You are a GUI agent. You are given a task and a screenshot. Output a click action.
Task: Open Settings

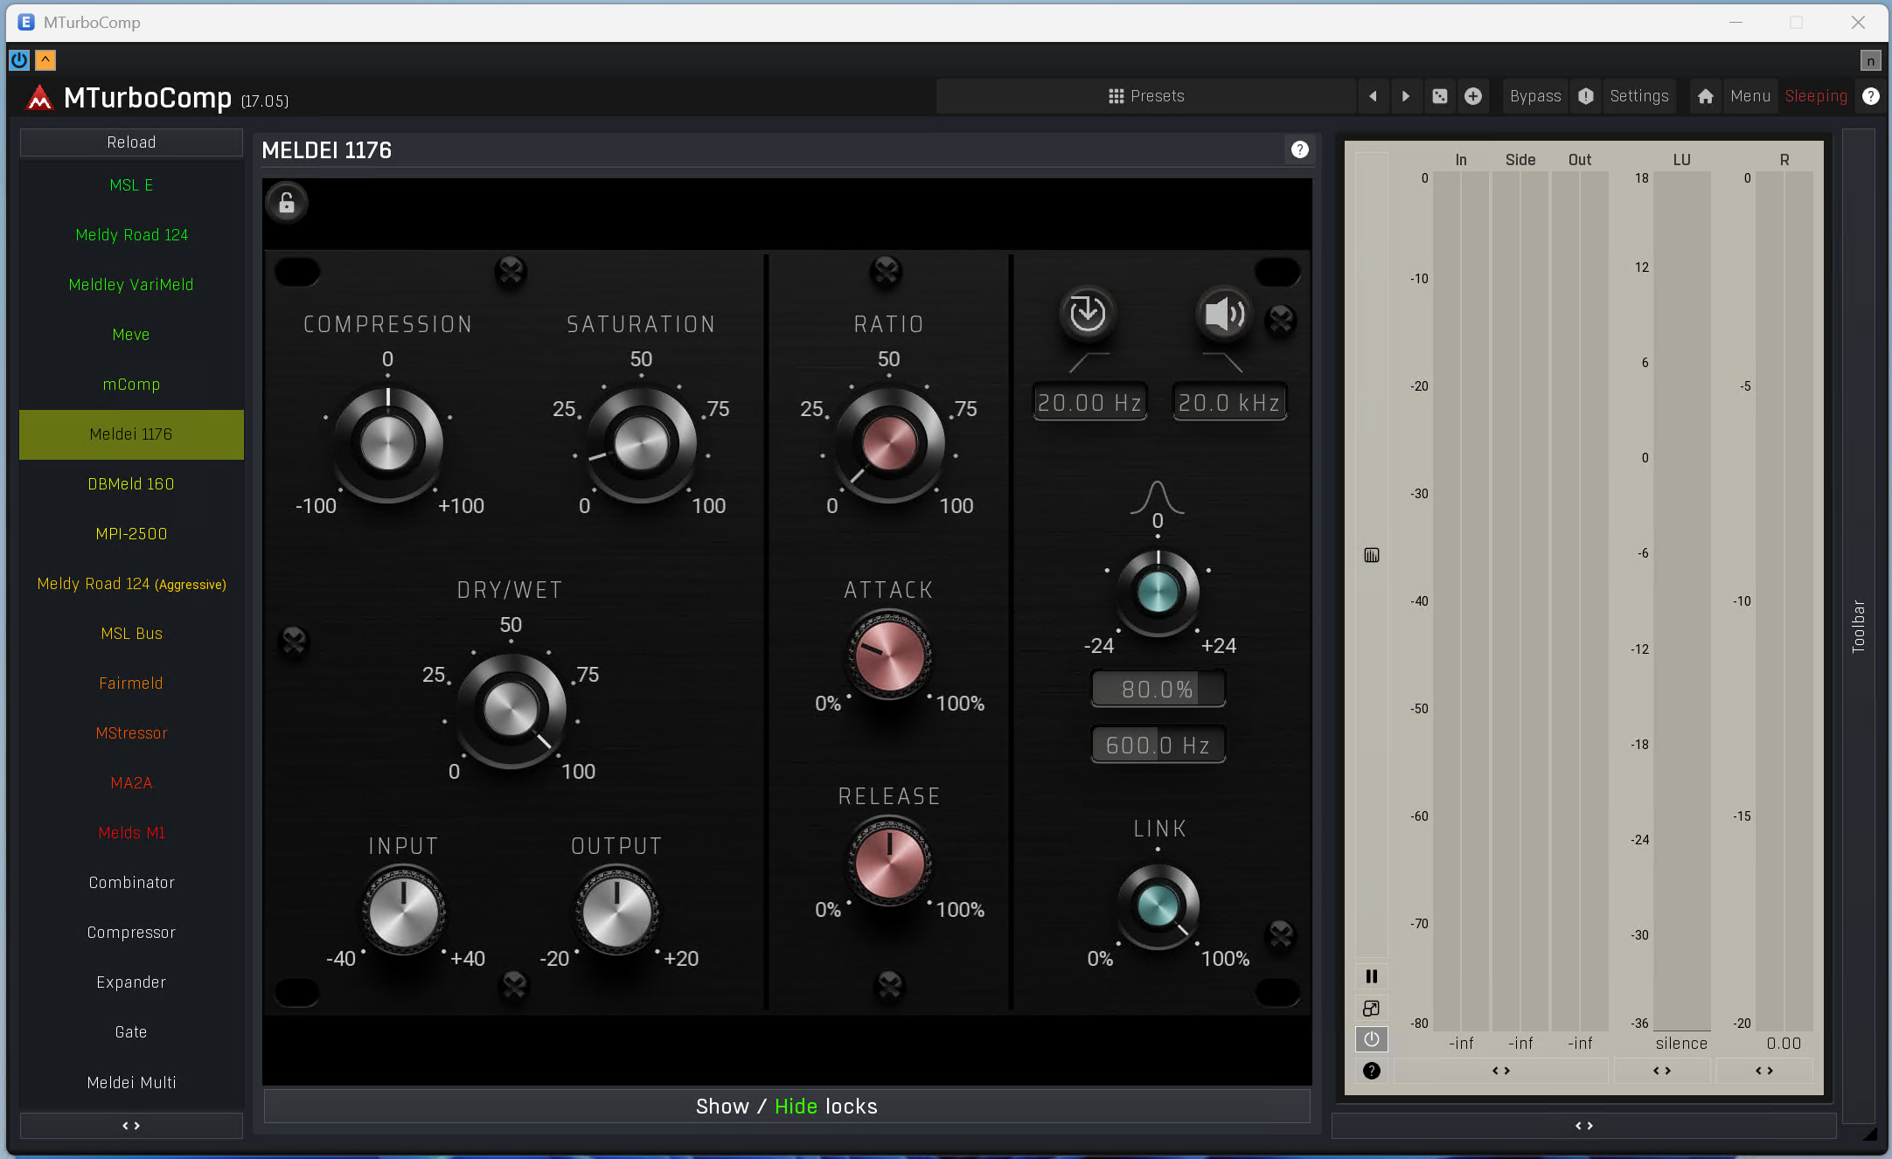(1639, 96)
